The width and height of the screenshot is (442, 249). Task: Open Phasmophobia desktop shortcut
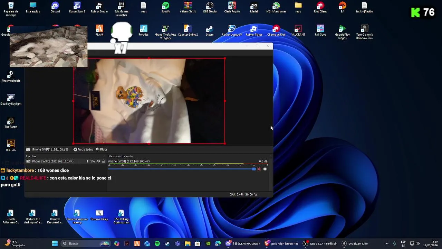coord(11,77)
